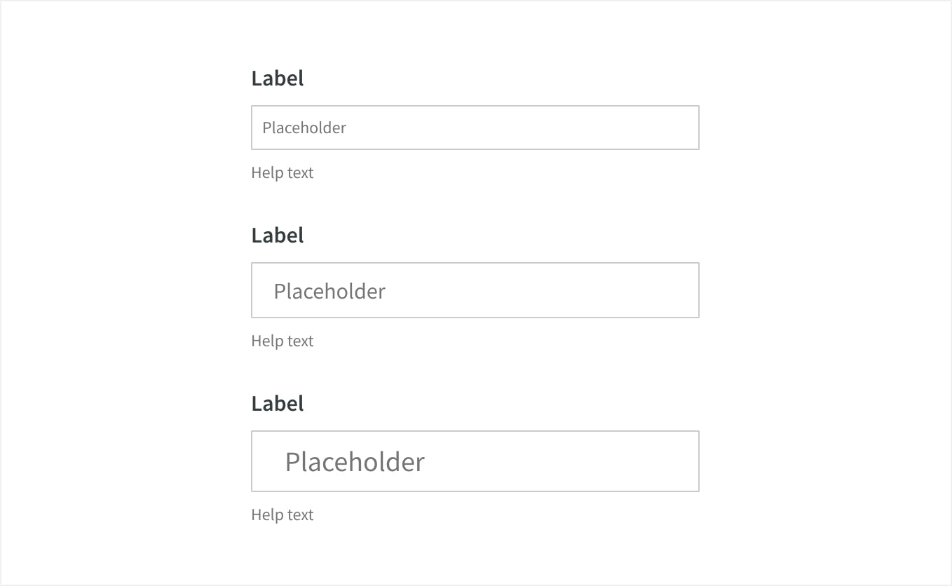The width and height of the screenshot is (952, 586).
Task: Click the lowest Help text caption
Action: (x=283, y=515)
